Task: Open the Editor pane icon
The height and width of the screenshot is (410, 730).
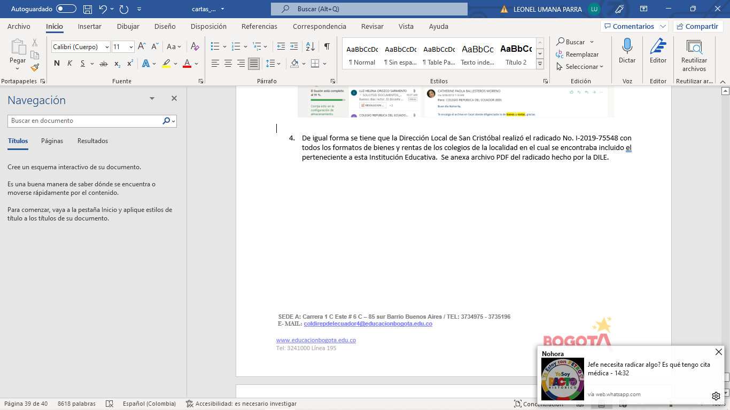Action: coord(658,47)
